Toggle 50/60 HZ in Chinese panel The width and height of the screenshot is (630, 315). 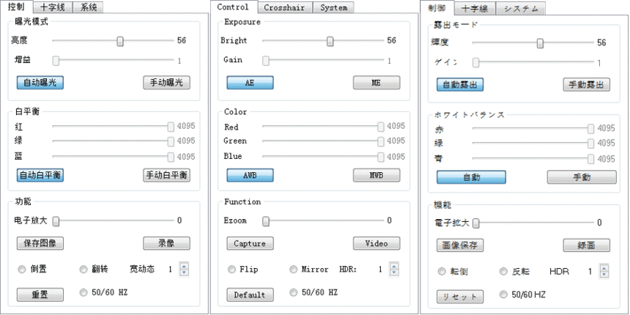pyautogui.click(x=84, y=293)
